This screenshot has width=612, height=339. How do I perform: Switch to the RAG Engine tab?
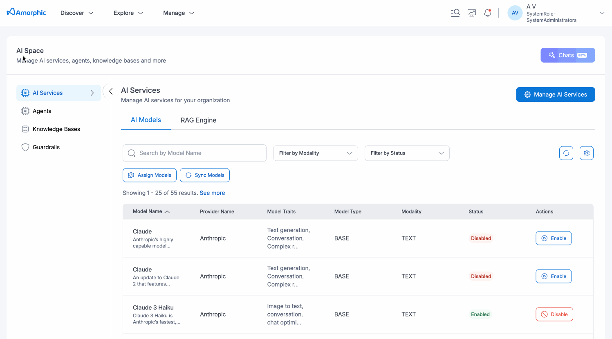click(198, 120)
